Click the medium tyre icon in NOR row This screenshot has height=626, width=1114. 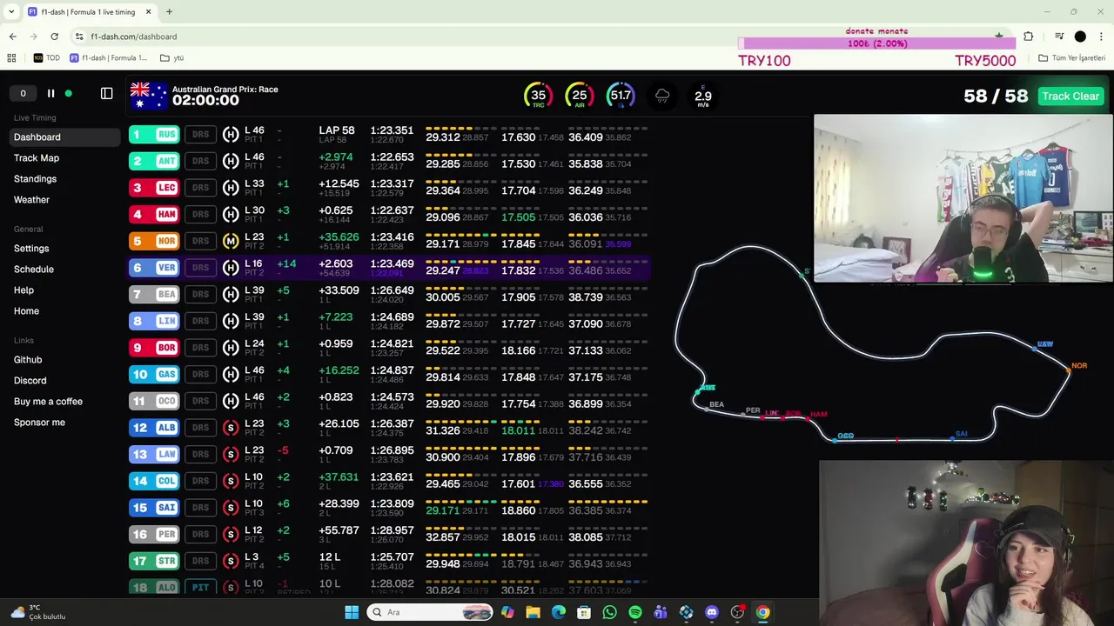231,241
